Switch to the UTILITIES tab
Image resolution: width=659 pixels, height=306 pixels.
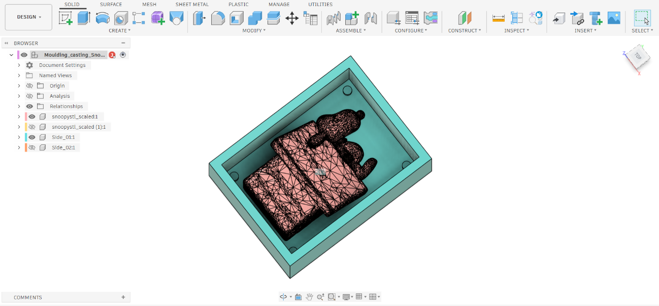(x=320, y=5)
